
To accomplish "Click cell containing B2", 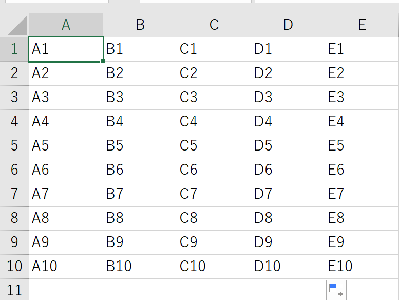I will (x=140, y=73).
